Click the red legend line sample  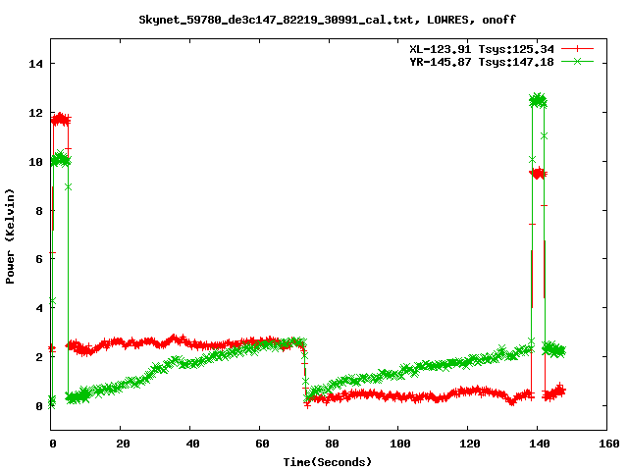[x=577, y=49]
